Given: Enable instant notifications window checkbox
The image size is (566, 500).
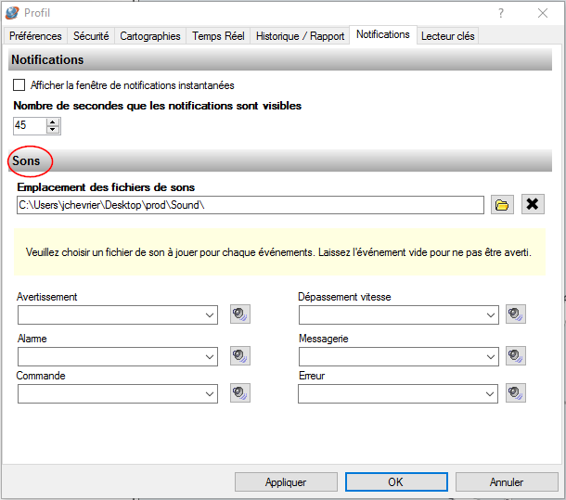Looking at the screenshot, I should click(x=19, y=85).
